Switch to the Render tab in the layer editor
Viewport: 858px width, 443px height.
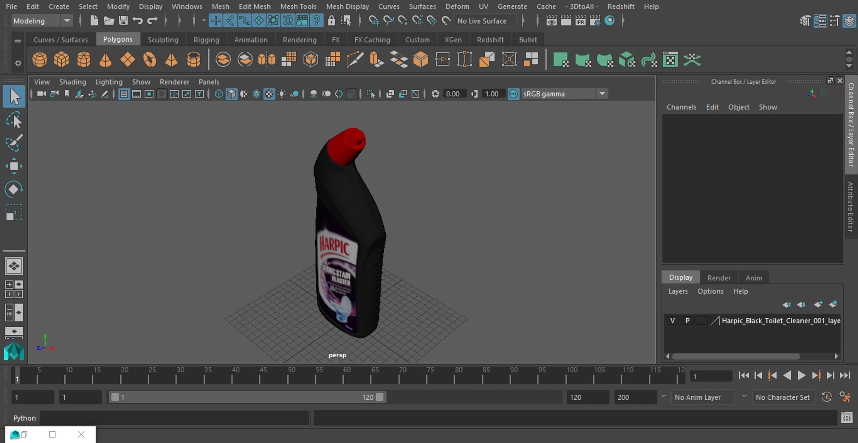pyautogui.click(x=719, y=278)
